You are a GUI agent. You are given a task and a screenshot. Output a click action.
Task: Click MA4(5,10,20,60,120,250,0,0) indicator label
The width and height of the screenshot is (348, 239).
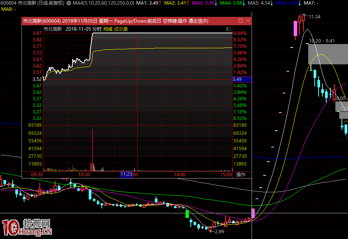(x=103, y=3)
